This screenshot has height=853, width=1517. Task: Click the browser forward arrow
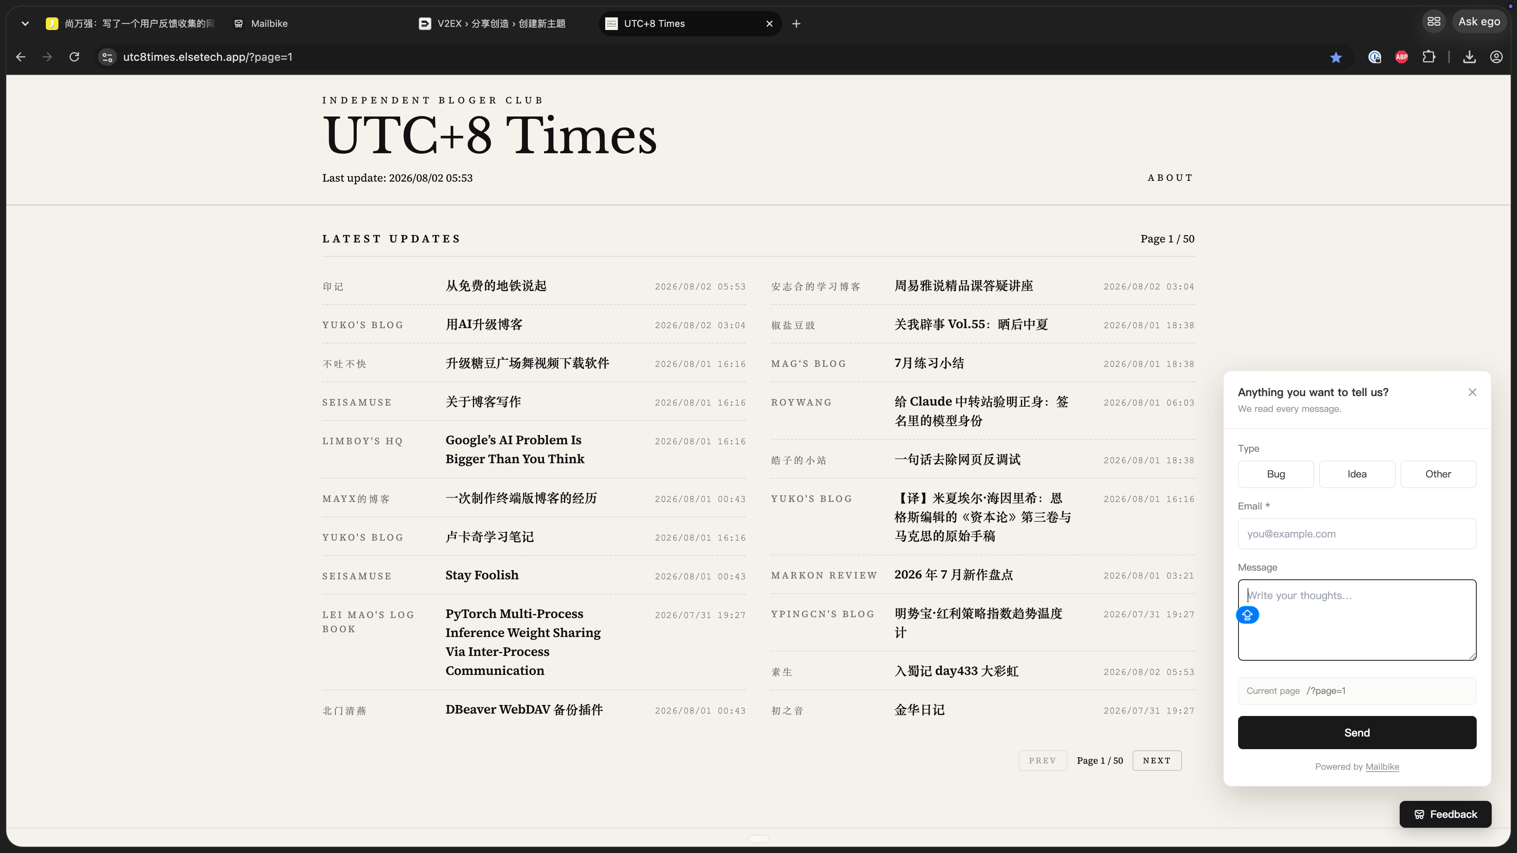click(x=47, y=57)
